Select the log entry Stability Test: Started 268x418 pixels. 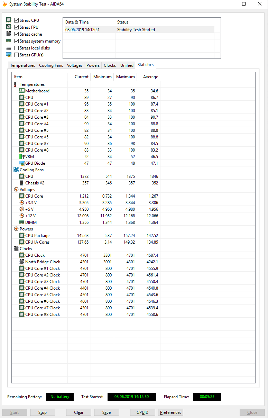tap(138, 30)
